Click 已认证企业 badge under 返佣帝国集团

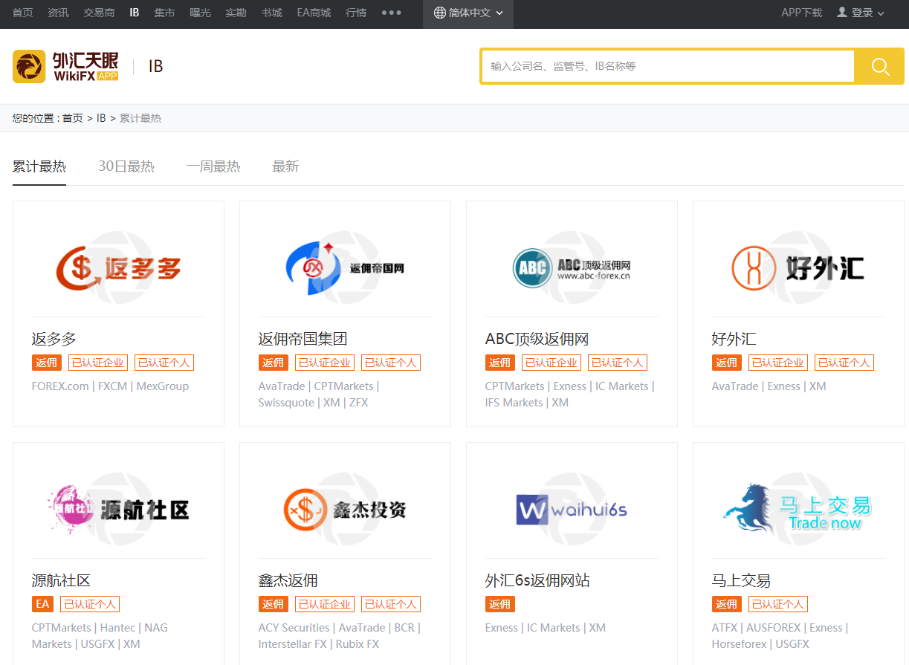coord(325,363)
